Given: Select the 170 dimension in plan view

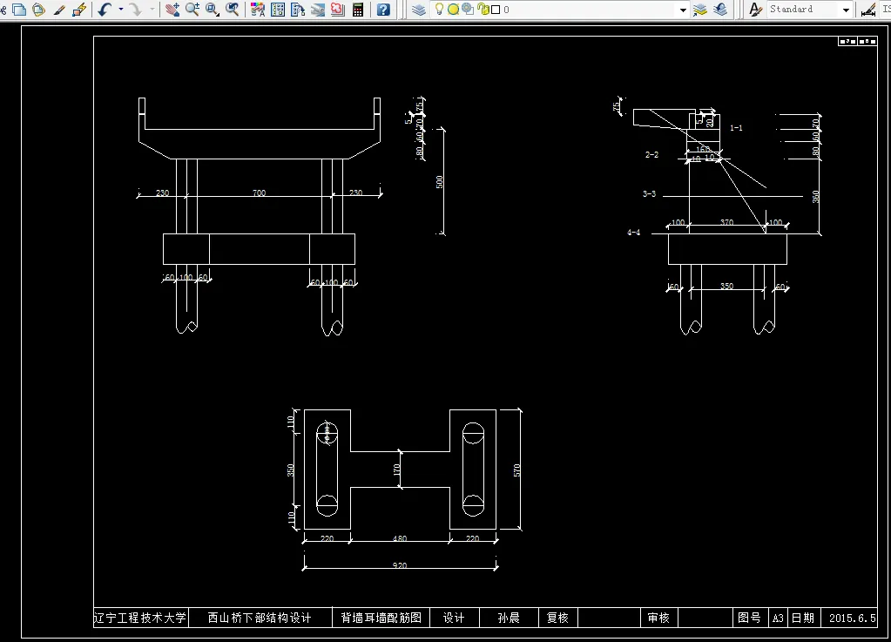Looking at the screenshot, I should (396, 470).
